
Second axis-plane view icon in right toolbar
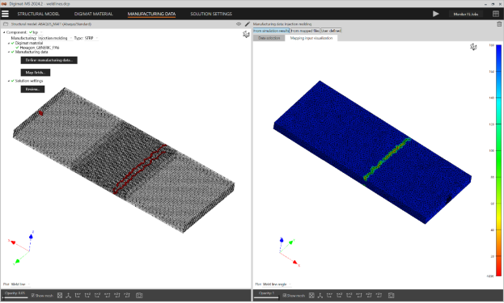[x=340, y=295]
